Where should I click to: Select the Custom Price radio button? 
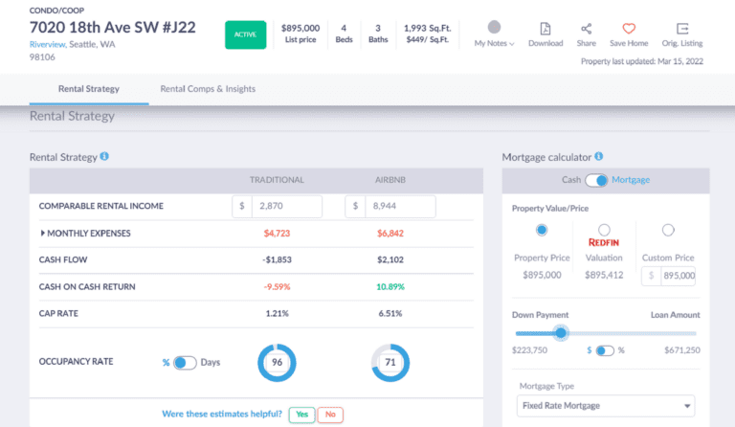tap(668, 230)
